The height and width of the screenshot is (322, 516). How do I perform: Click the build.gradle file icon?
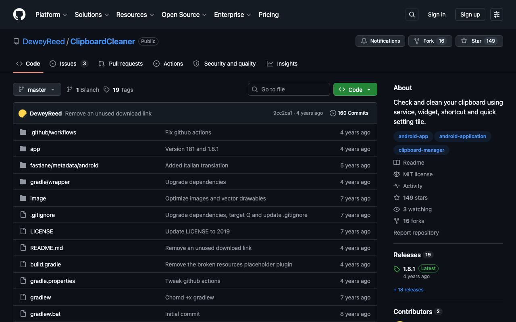pyautogui.click(x=23, y=264)
